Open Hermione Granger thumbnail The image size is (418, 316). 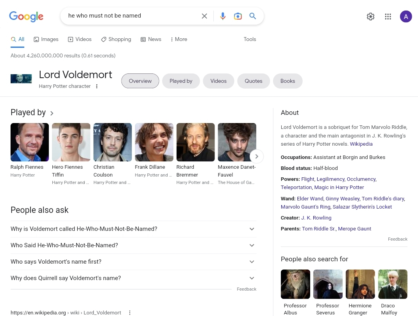tap(360, 284)
